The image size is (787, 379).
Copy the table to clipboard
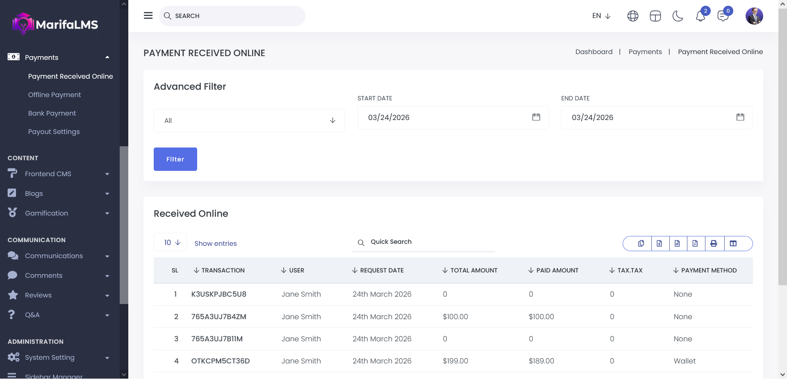(x=641, y=243)
